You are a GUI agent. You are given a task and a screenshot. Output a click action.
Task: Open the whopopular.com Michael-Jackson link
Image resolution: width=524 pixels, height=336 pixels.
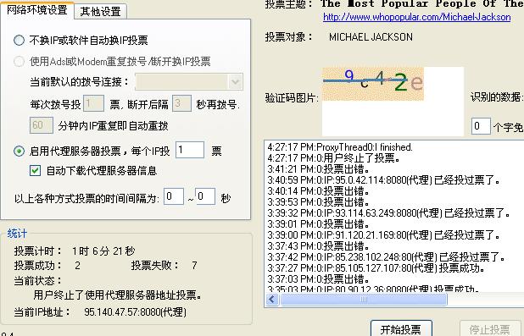pos(416,17)
